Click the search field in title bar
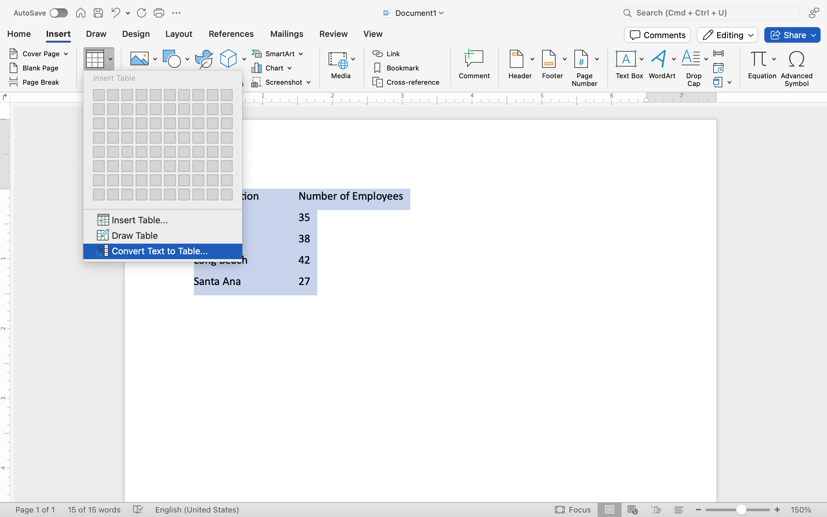This screenshot has height=517, width=827. coord(709,13)
